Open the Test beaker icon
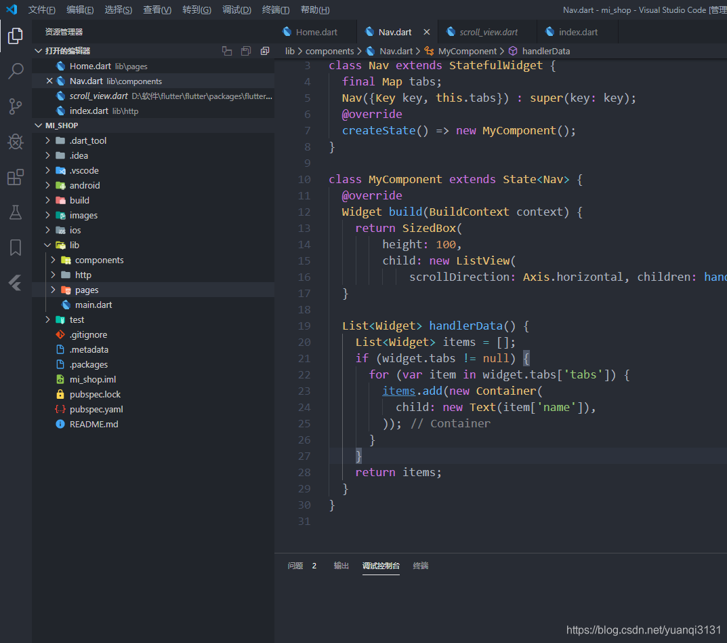The height and width of the screenshot is (643, 727). click(x=16, y=212)
